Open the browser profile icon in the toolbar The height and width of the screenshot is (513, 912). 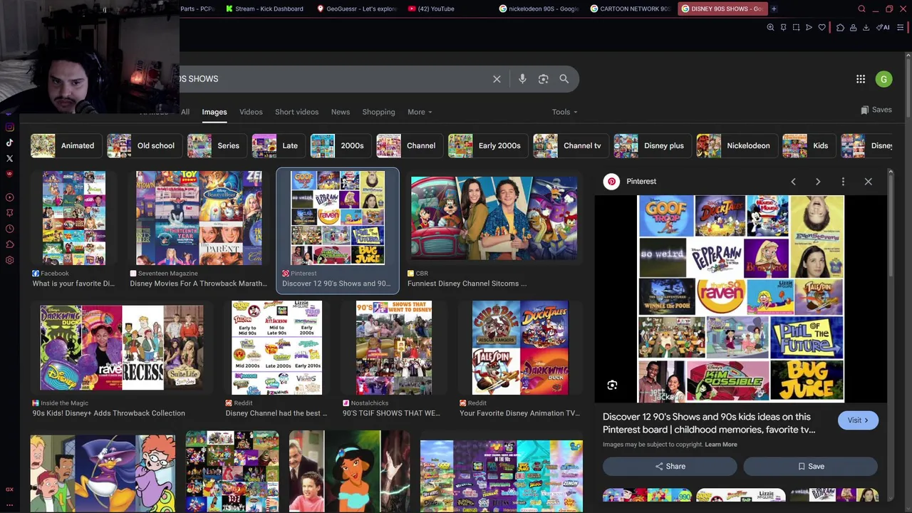[853, 28]
